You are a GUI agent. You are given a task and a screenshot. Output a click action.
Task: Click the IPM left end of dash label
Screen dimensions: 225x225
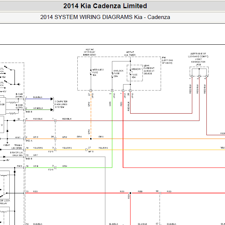(167, 60)
